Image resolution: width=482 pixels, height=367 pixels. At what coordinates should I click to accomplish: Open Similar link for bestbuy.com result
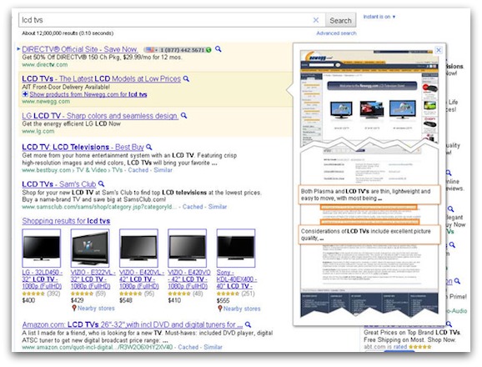[163, 170]
